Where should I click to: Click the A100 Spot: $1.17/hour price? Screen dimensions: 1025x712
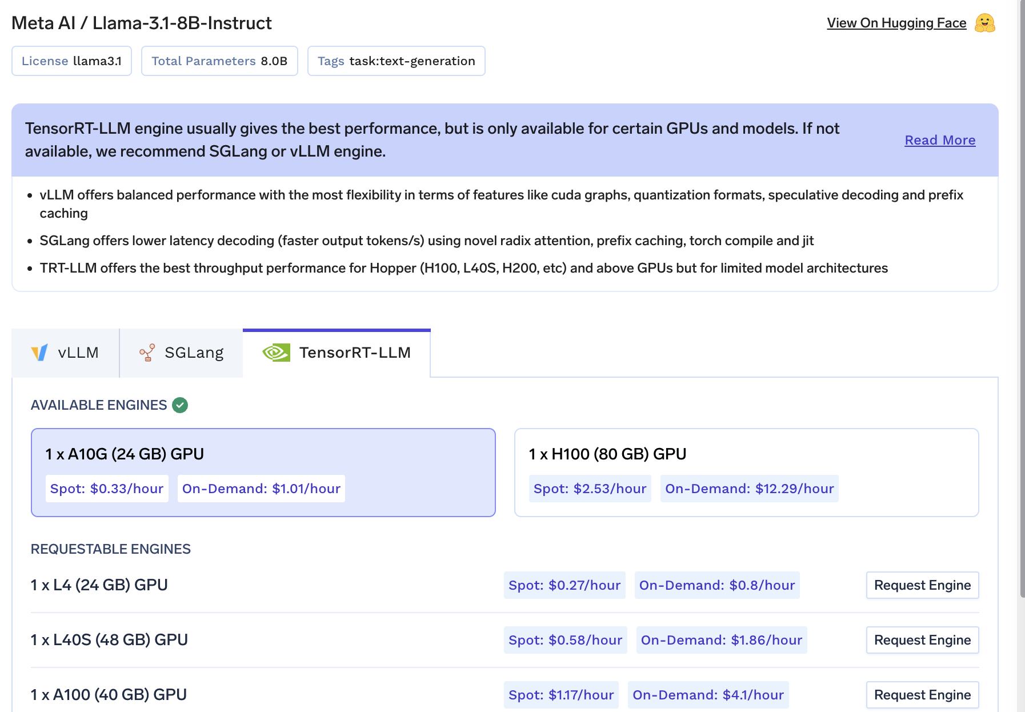coord(561,695)
